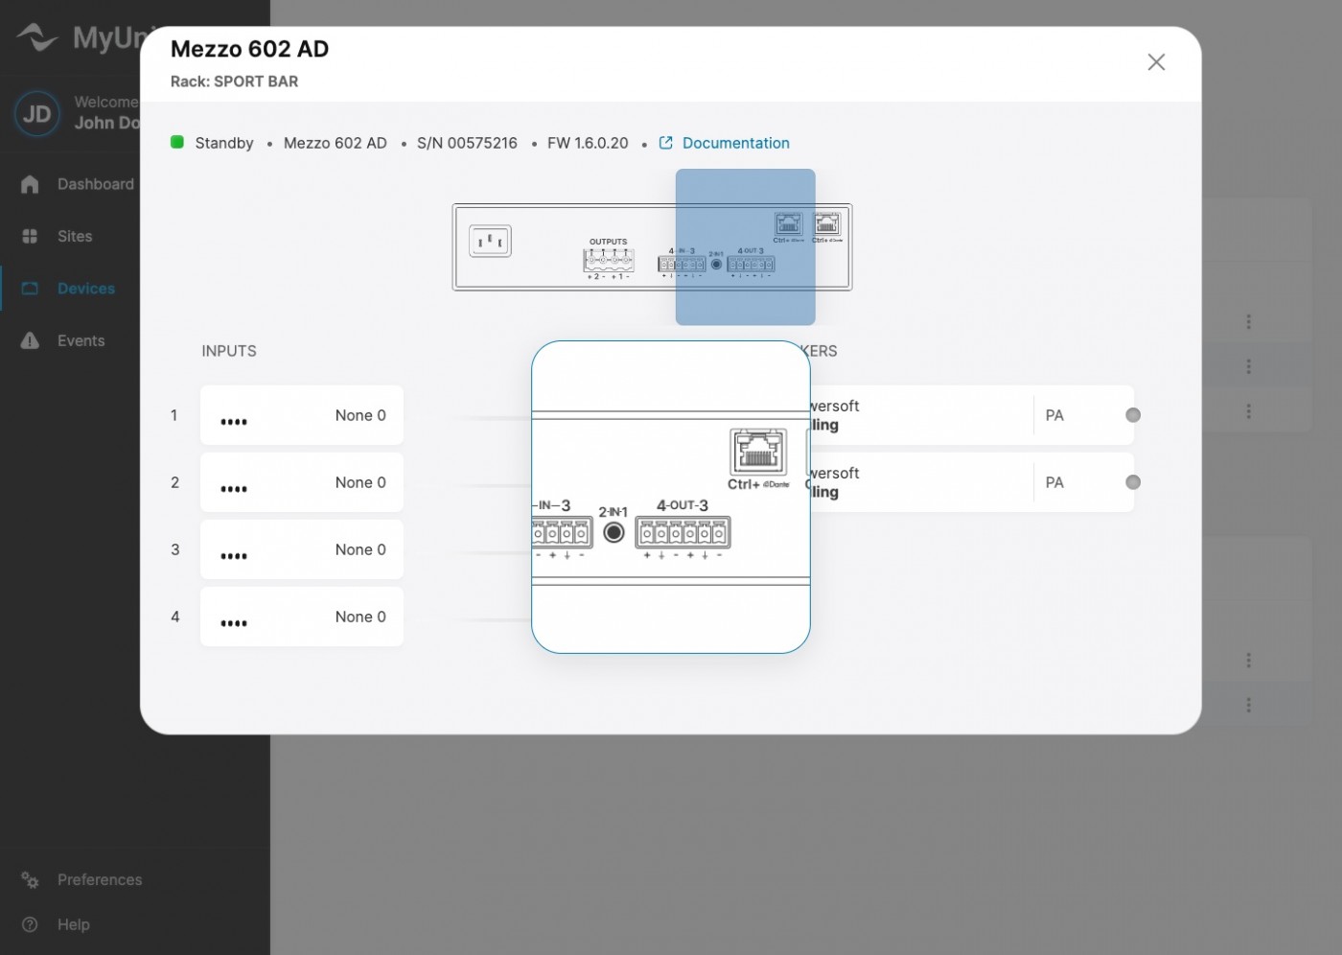
Task: Select input 1 None 0 card
Action: [302, 415]
